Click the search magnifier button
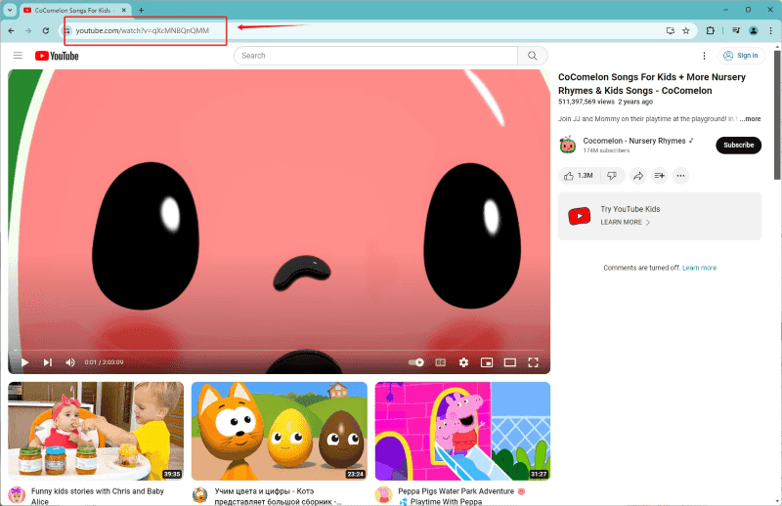Viewport: 782px width, 506px height. pyautogui.click(x=533, y=56)
